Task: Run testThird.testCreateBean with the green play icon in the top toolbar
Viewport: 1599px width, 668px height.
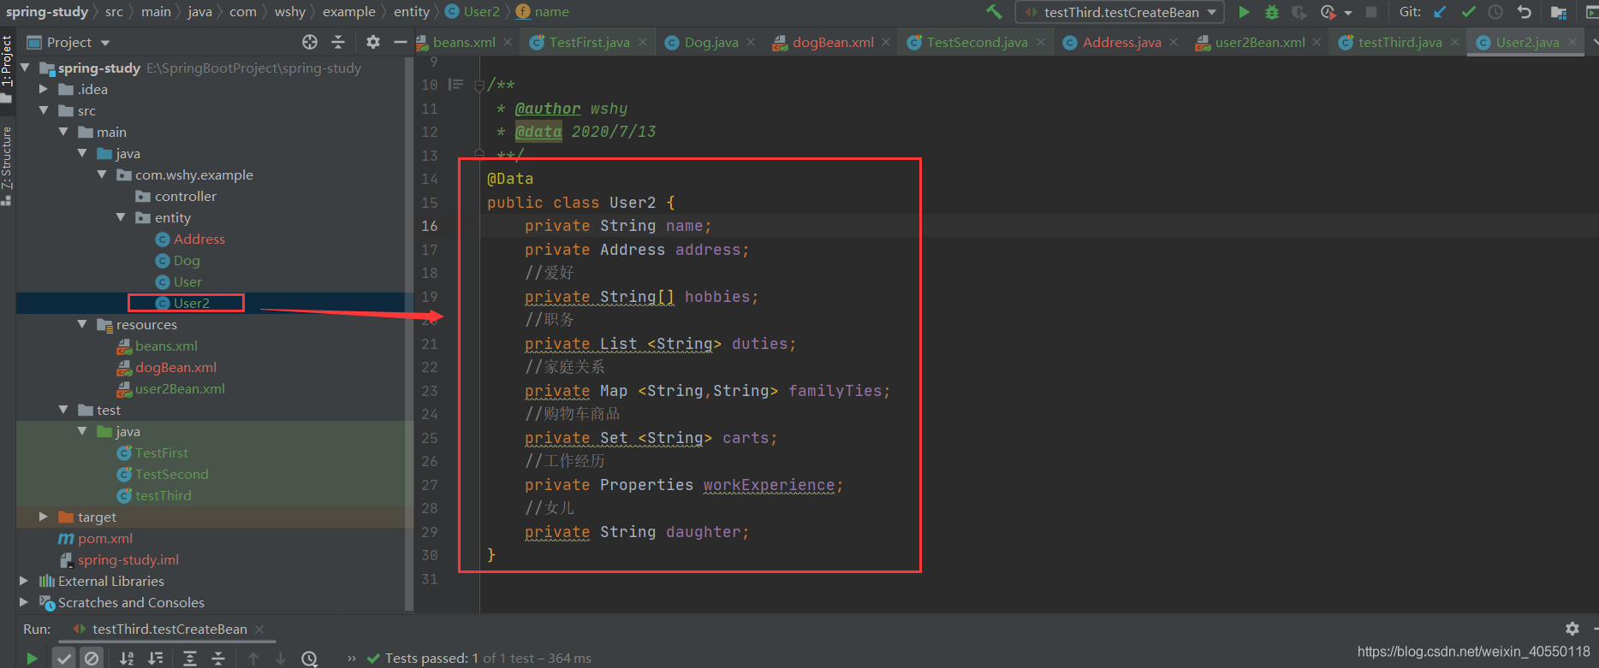Action: pos(1244,12)
